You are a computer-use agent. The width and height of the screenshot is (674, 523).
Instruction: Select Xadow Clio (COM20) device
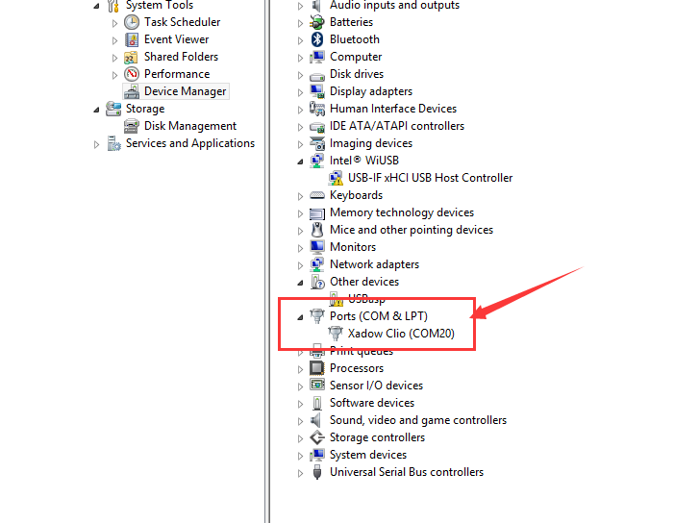click(x=400, y=334)
